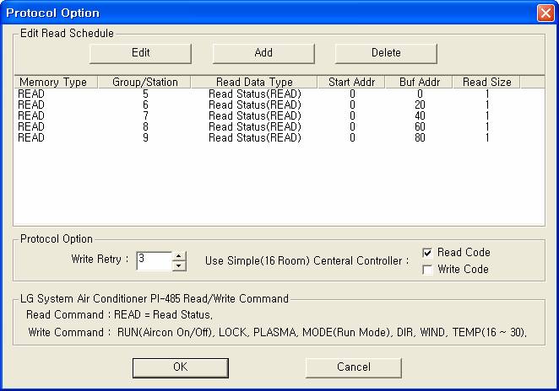Click the Delete button
Viewport: 559px width, 391px height.
(386, 52)
